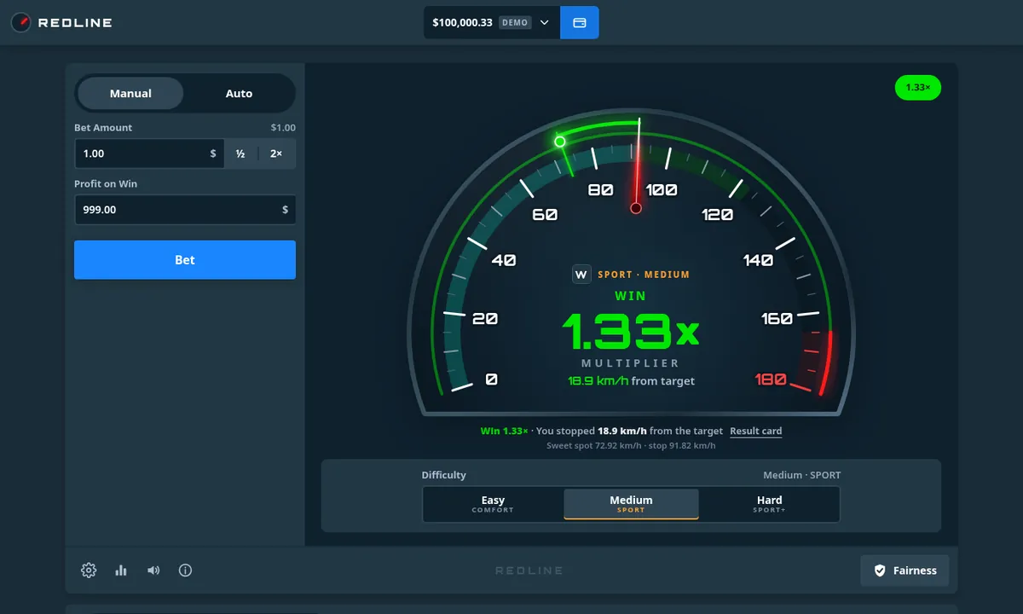Click the Redline logo icon

[x=21, y=22]
